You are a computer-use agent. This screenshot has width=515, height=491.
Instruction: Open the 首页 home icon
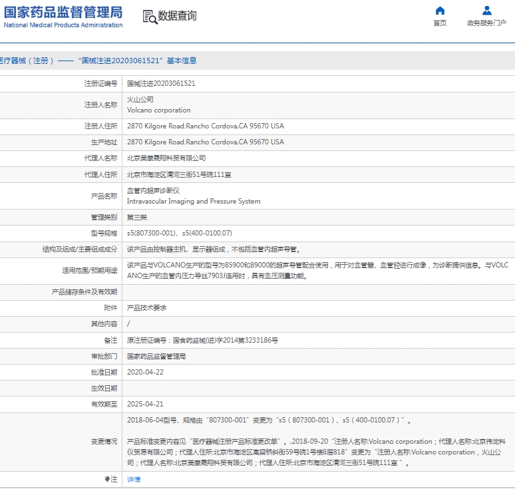[x=440, y=11]
